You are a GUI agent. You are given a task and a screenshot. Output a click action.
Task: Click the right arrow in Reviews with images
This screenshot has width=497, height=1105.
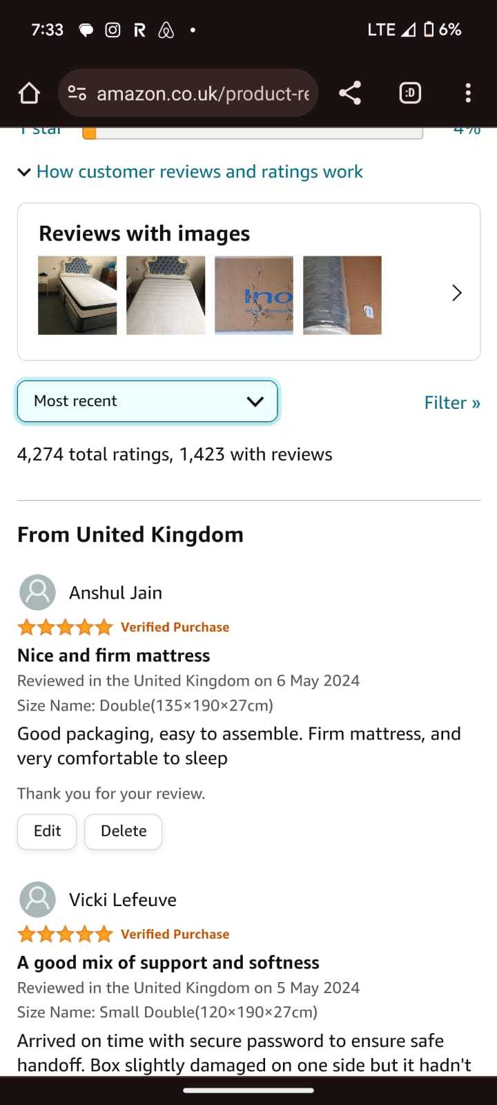456,293
